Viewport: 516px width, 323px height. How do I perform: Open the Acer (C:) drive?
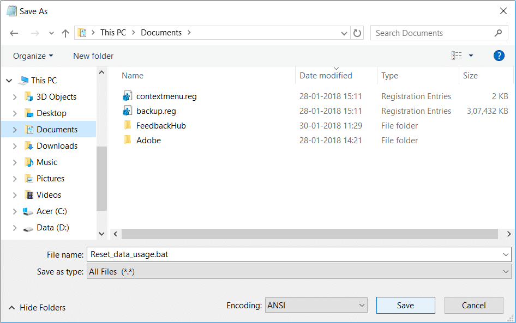click(x=52, y=211)
